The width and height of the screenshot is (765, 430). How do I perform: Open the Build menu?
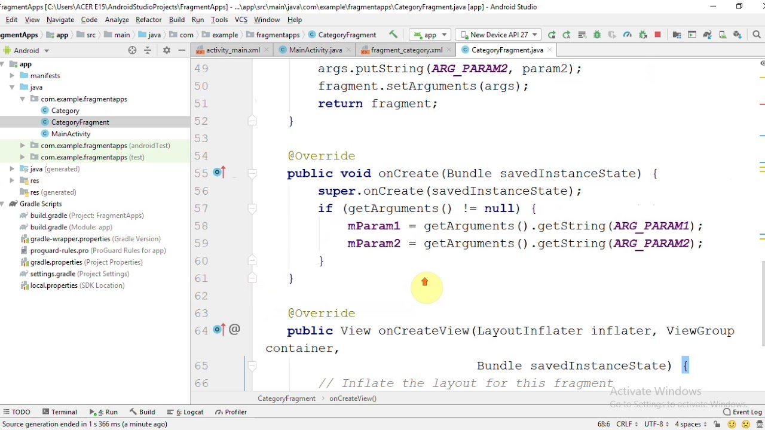point(176,20)
